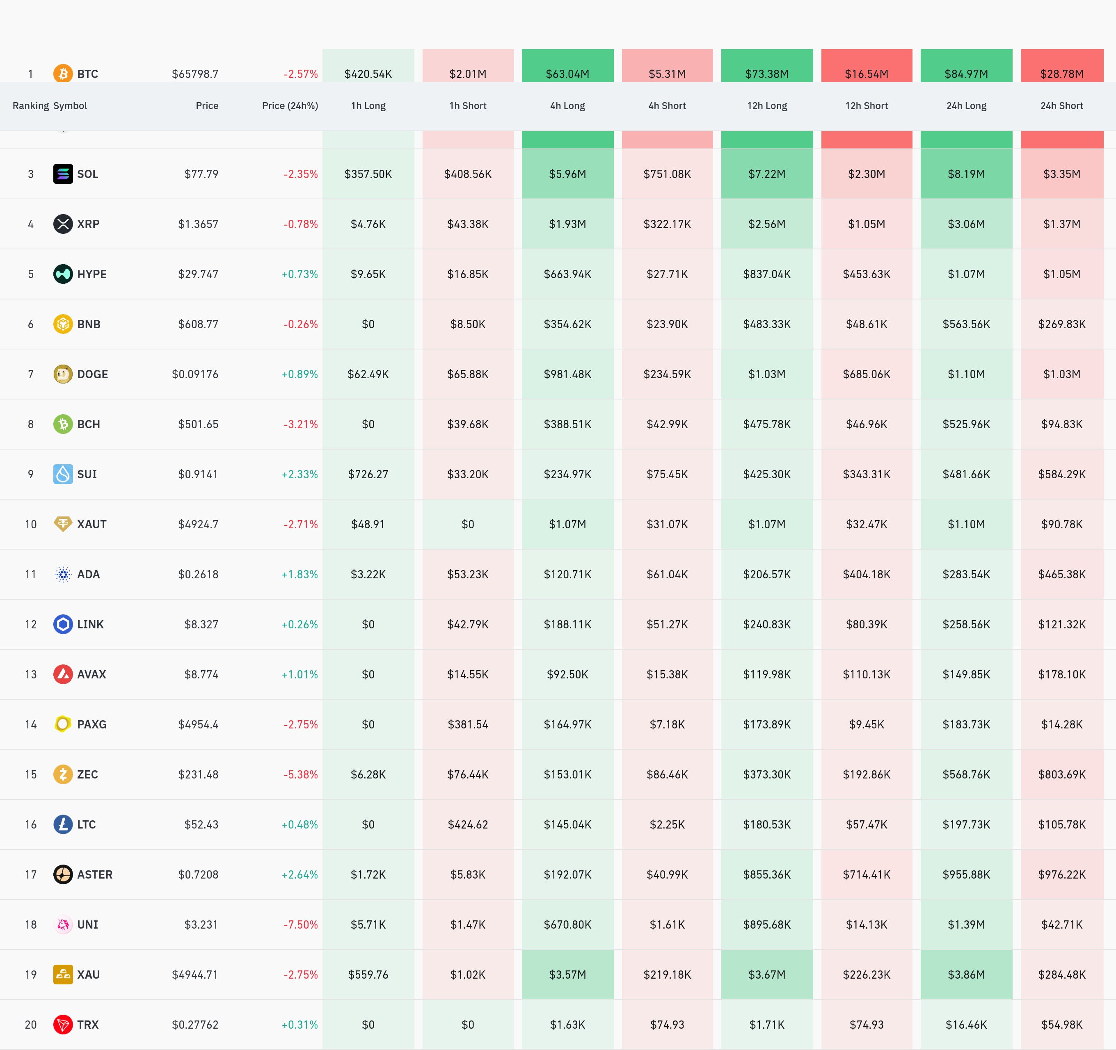Click the Avalanche AVAX icon
This screenshot has height=1050, width=1116.
[63, 674]
